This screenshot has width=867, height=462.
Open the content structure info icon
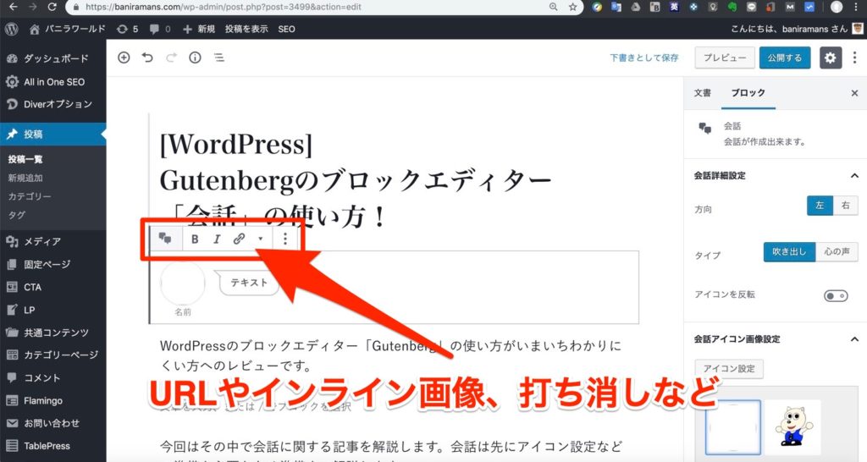click(196, 58)
